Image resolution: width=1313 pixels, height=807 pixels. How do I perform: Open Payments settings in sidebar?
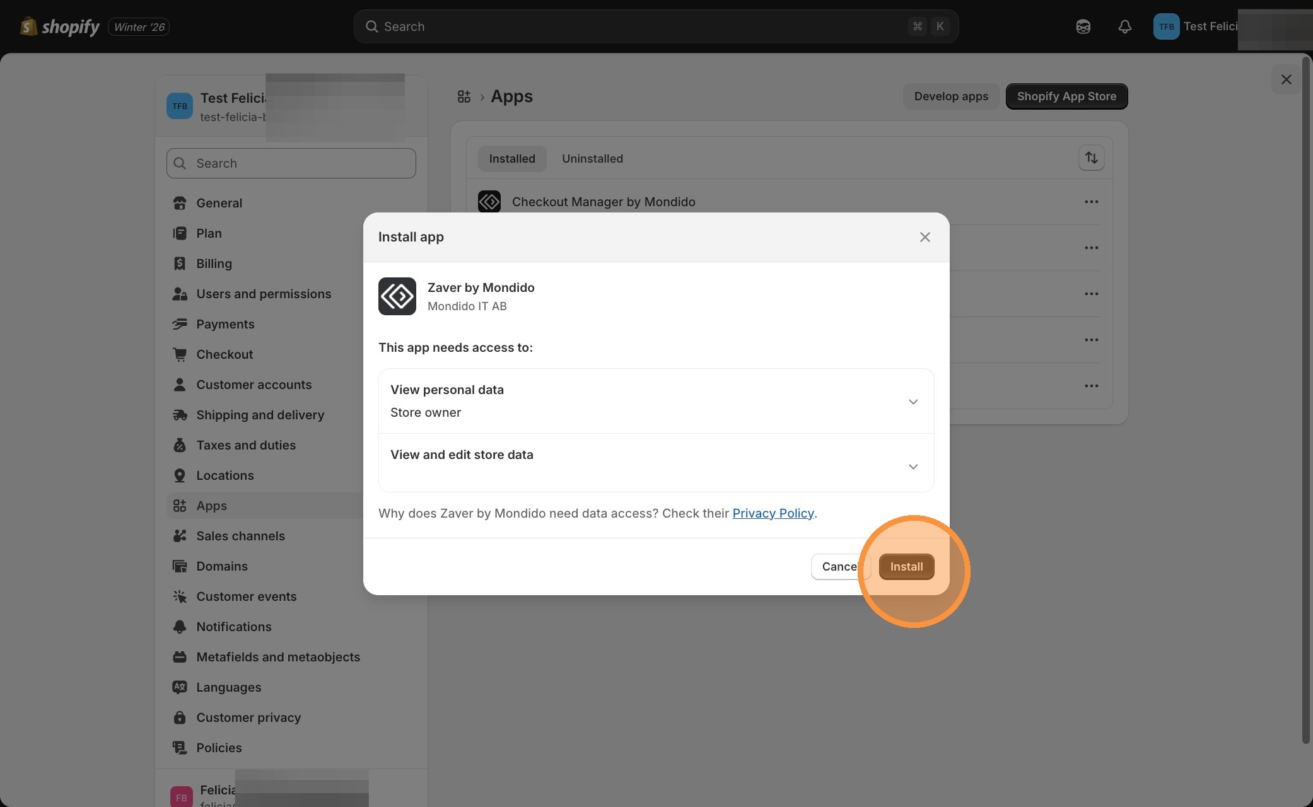225,324
